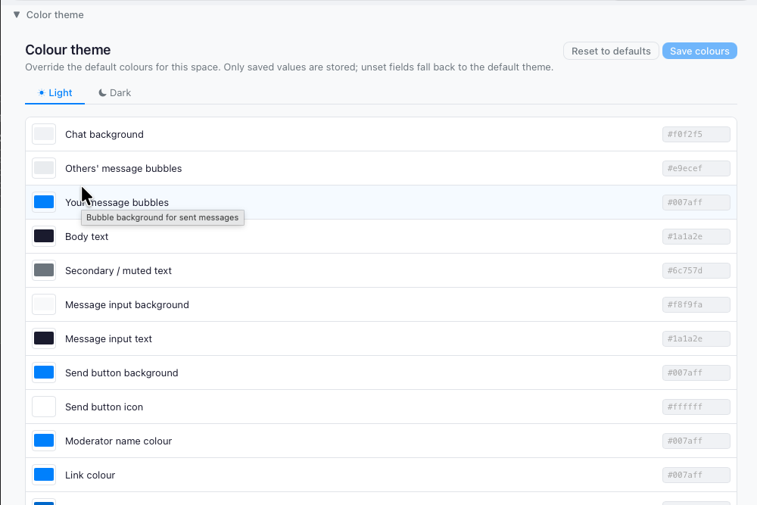Edit Your message bubbles hex field

click(x=696, y=202)
